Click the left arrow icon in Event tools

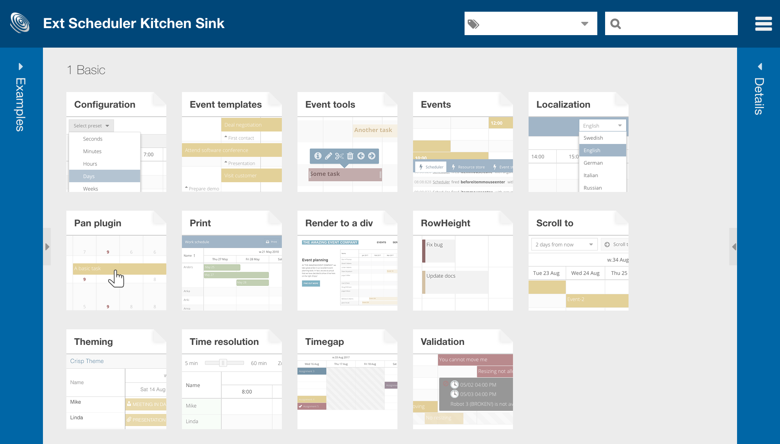(x=361, y=155)
